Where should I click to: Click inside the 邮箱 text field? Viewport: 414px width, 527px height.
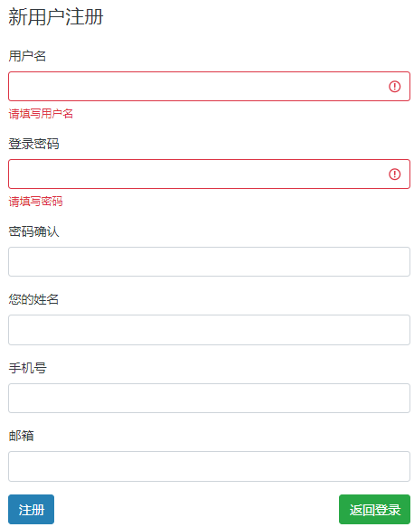tap(209, 466)
